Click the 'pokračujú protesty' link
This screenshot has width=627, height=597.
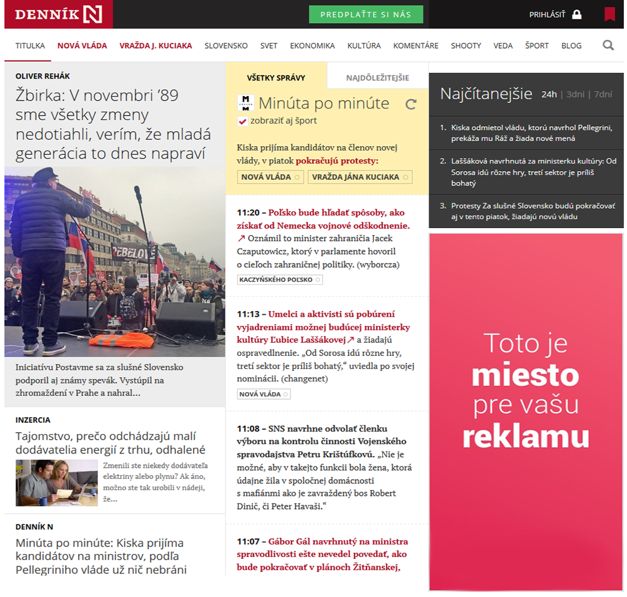pos(337,160)
